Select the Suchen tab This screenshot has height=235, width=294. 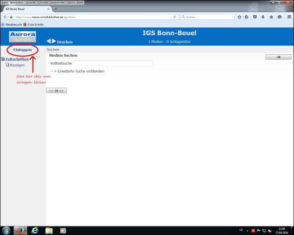(x=53, y=49)
